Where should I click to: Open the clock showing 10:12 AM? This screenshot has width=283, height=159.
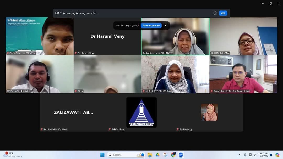click(x=264, y=155)
